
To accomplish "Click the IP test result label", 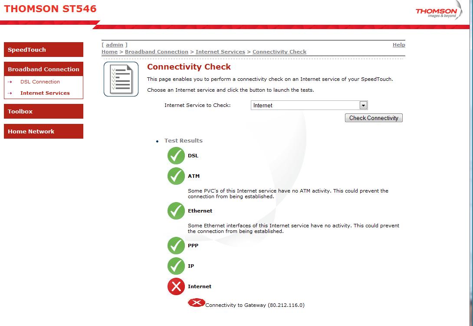I will pos(191,266).
